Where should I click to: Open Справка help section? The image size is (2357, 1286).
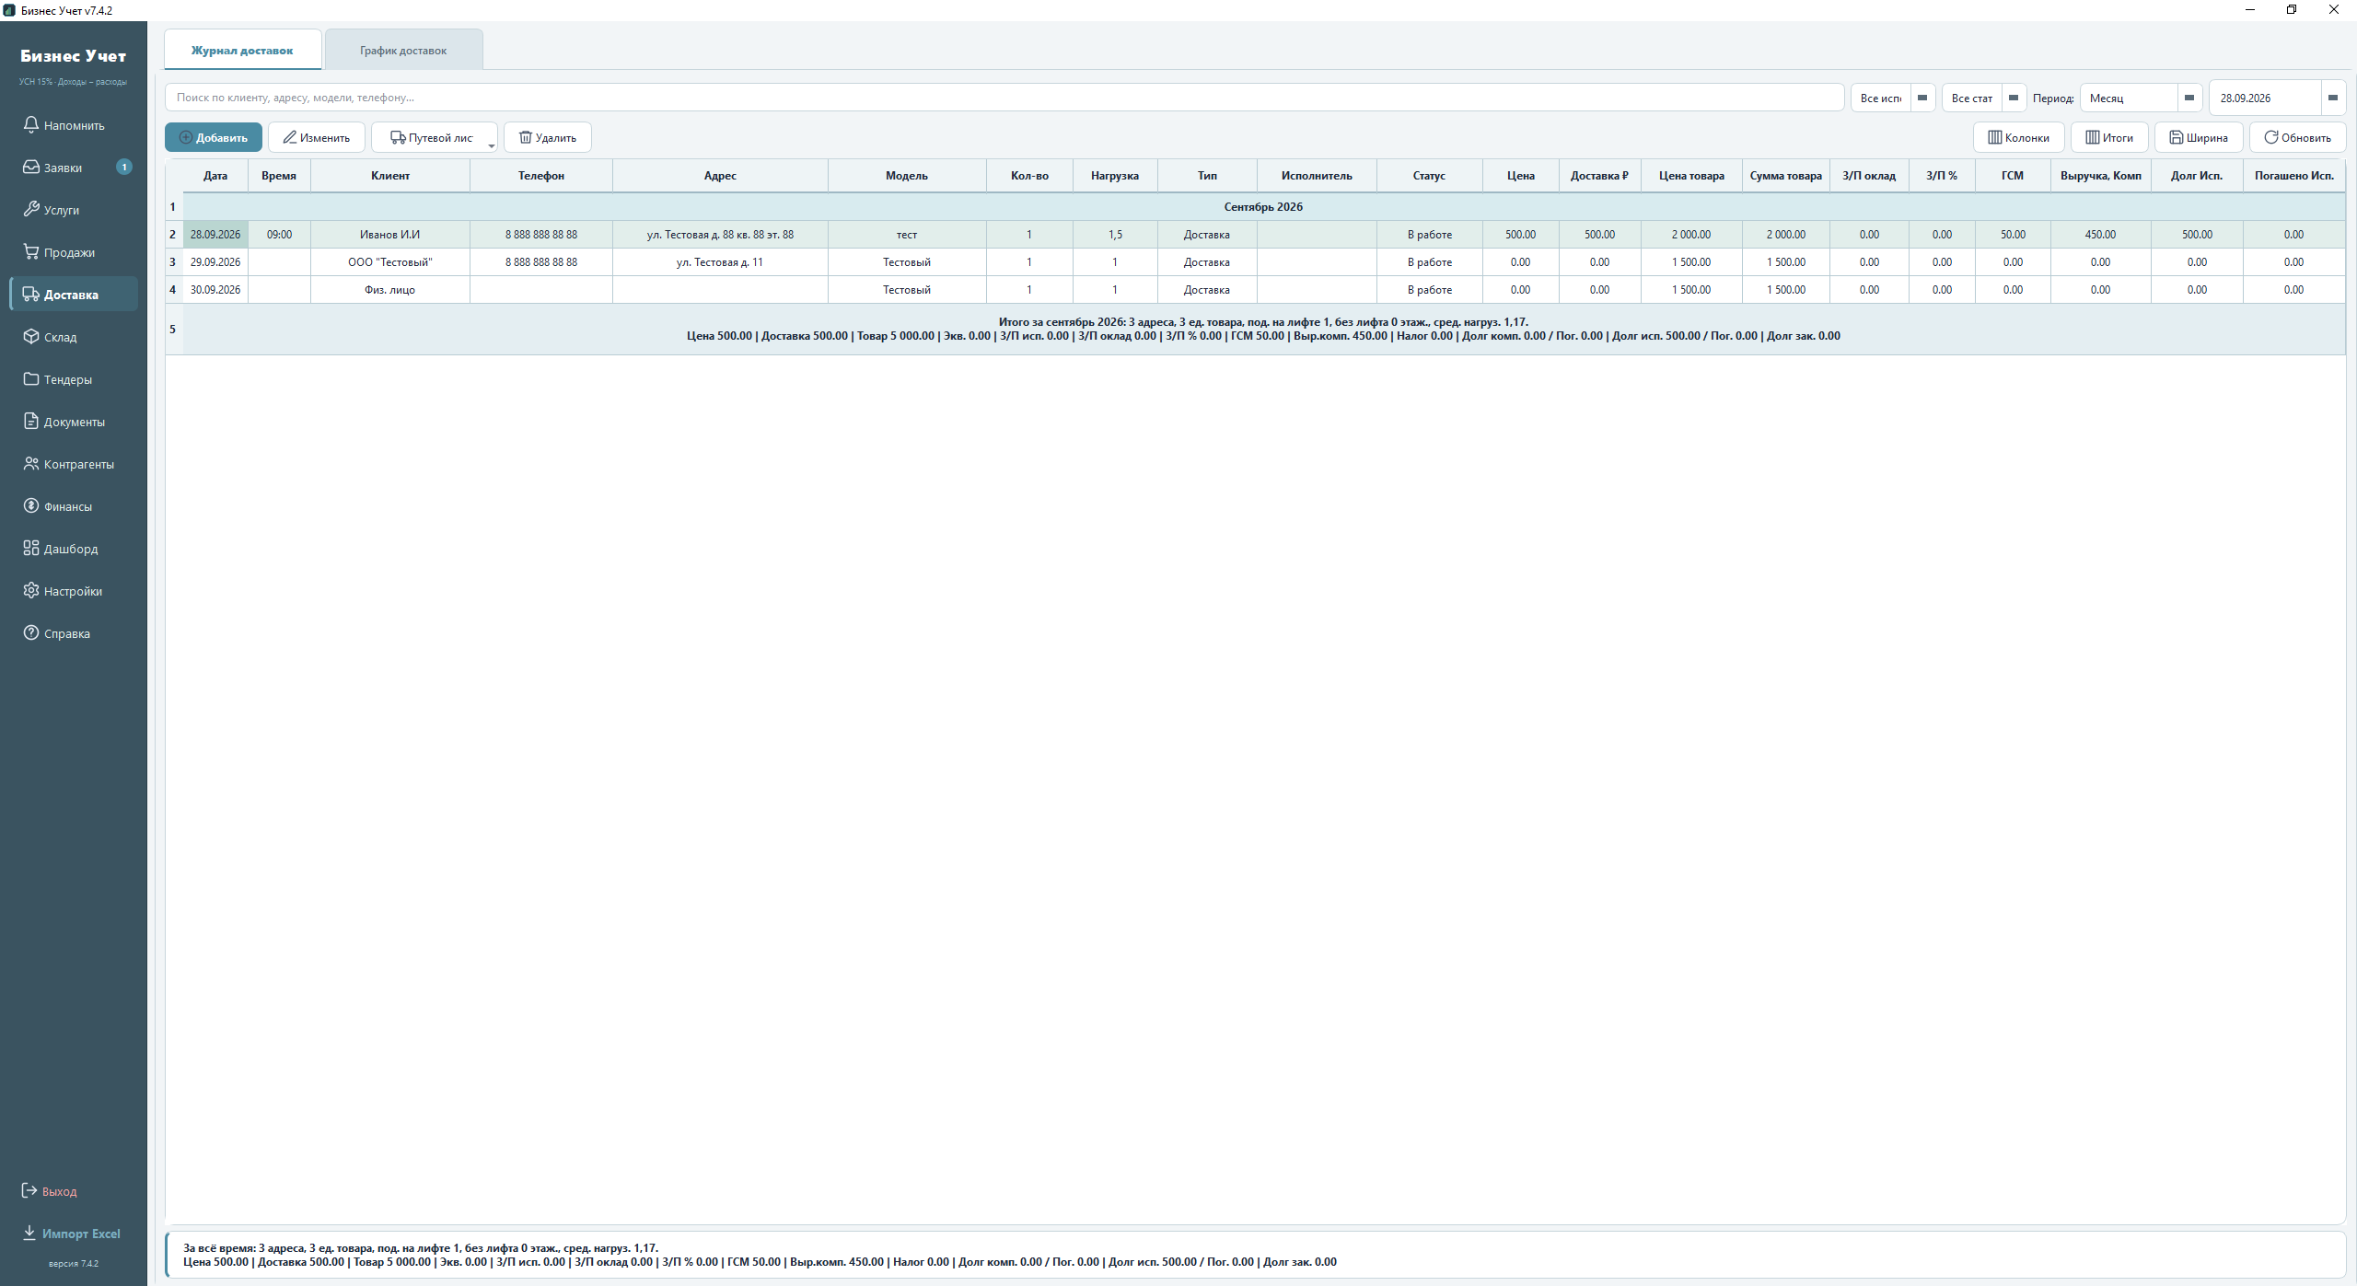(74, 633)
